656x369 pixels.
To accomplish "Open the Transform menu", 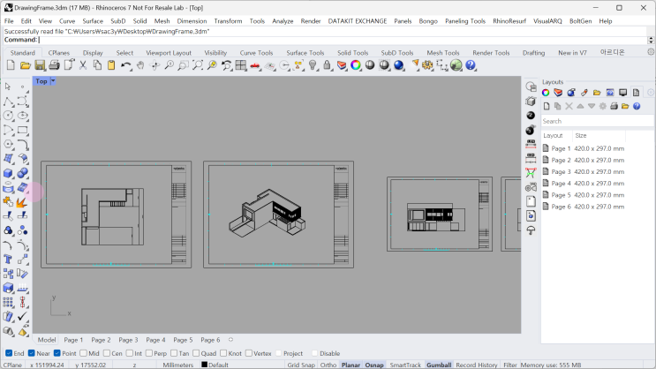I will (x=228, y=21).
